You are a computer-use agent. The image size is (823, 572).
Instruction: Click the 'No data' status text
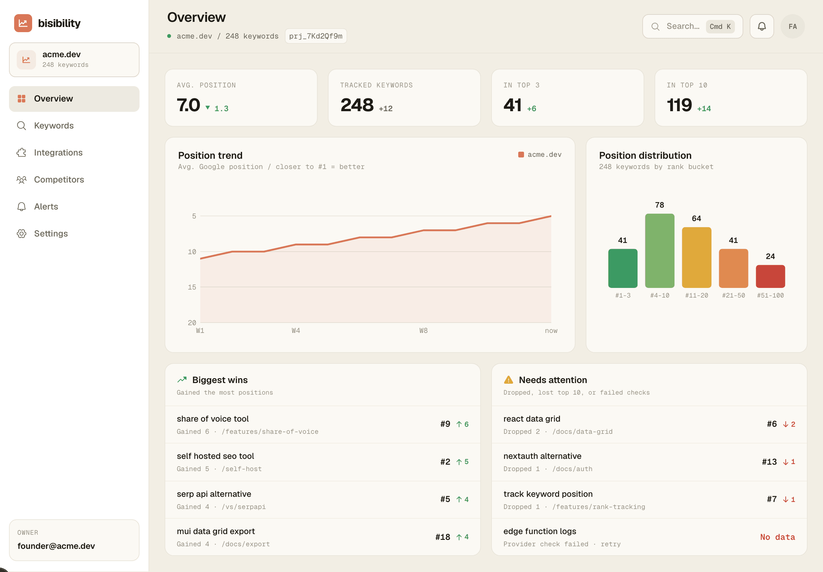pos(777,537)
